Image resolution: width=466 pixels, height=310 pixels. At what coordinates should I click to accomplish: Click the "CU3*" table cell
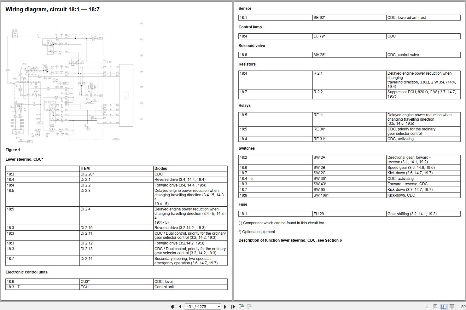coord(116,282)
